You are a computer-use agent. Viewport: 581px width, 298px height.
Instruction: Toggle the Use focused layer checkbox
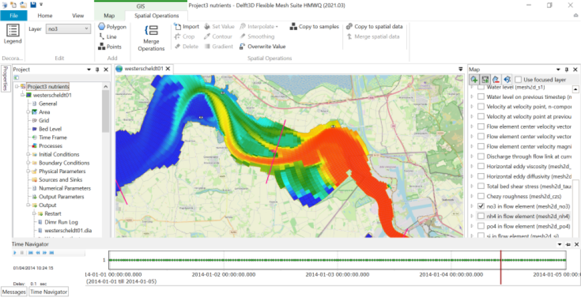click(518, 79)
